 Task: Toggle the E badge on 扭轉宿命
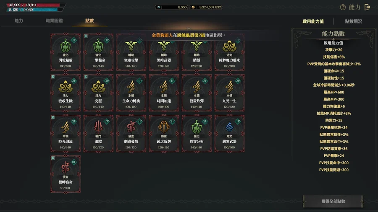(x=53, y=158)
